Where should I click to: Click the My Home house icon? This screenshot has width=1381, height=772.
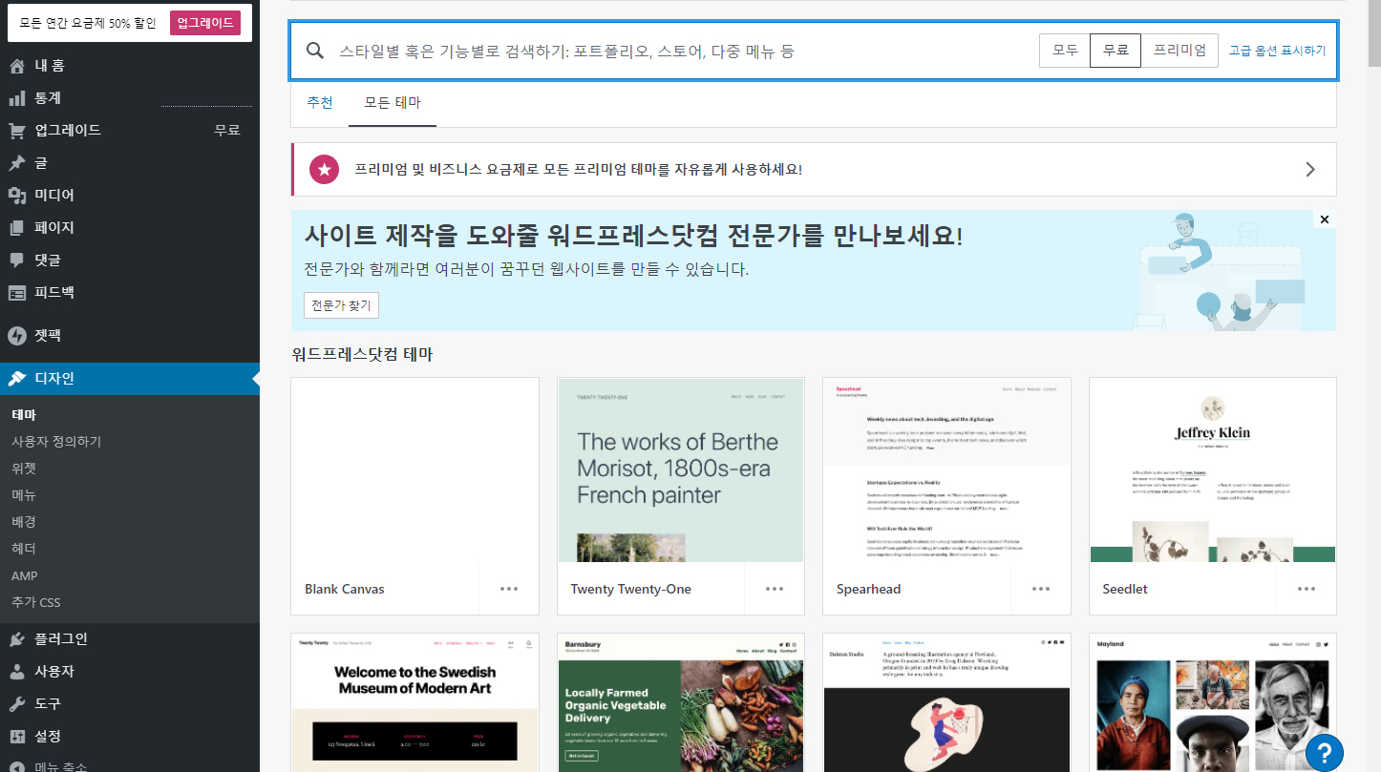point(17,66)
